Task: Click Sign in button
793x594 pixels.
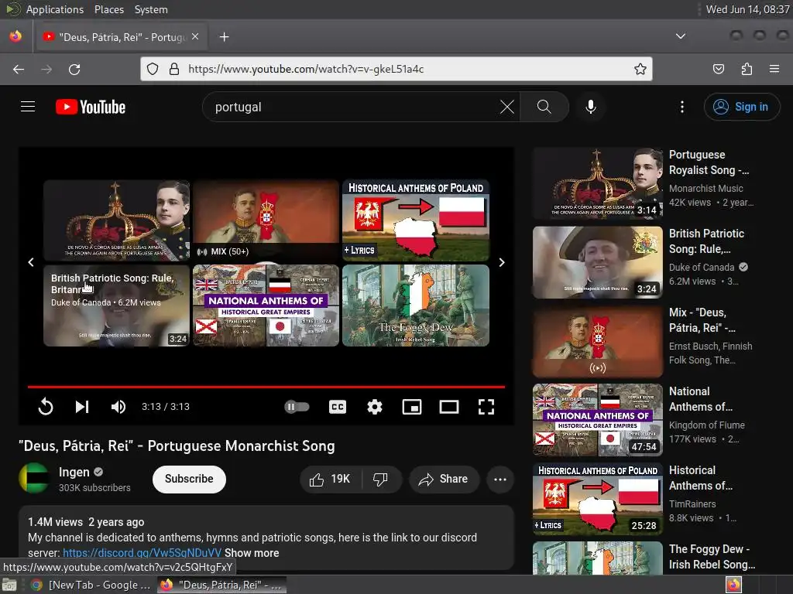Action: pyautogui.click(x=742, y=107)
